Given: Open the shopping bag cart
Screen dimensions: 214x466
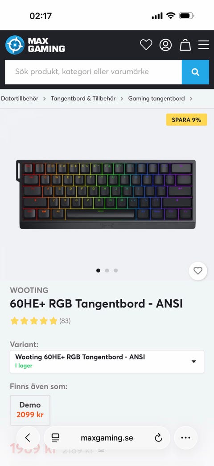Looking at the screenshot, I should click(x=185, y=45).
